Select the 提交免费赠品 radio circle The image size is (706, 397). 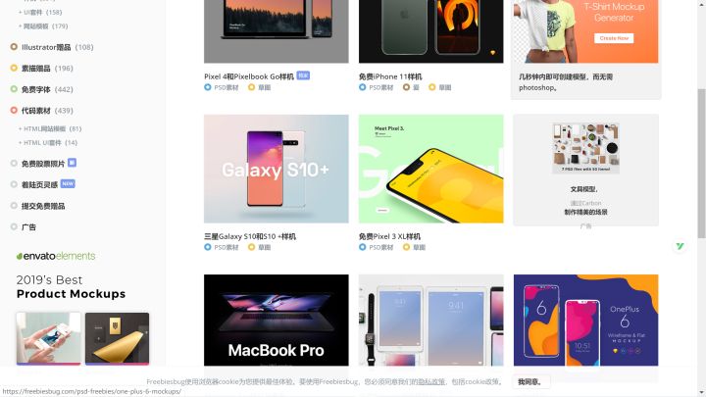click(14, 206)
